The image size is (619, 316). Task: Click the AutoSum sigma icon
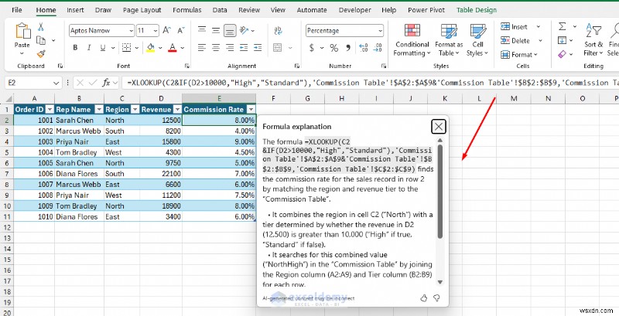pyautogui.click(x=563, y=26)
